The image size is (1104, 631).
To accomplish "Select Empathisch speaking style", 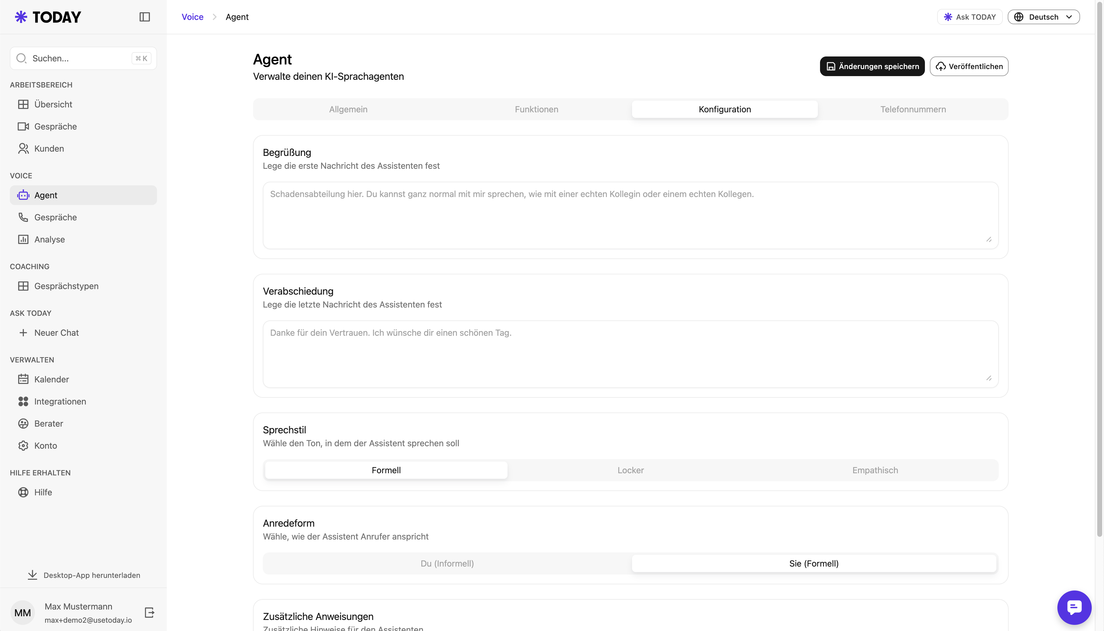I will click(875, 470).
